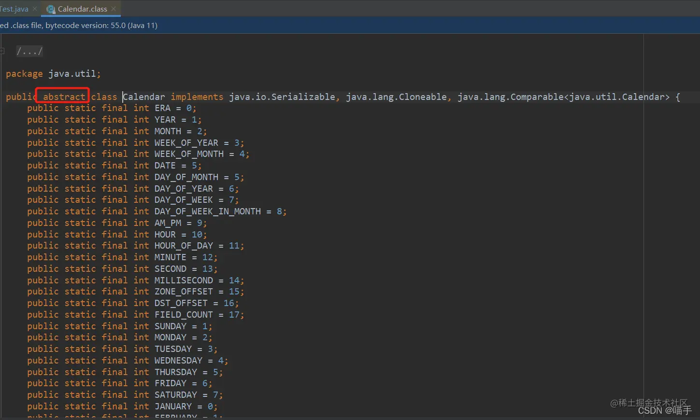700x420 pixels.
Task: Click the SUNDAY constant
Action: coord(171,326)
